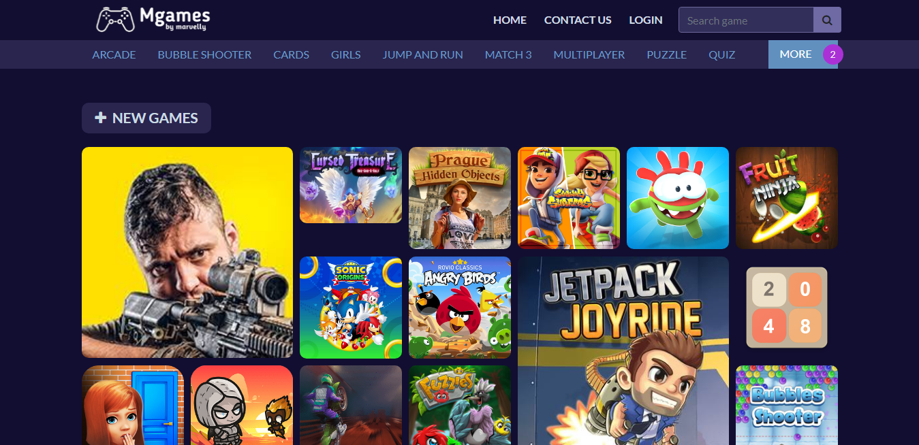Click the LOGIN link
Image resolution: width=919 pixels, height=445 pixels.
645,20
